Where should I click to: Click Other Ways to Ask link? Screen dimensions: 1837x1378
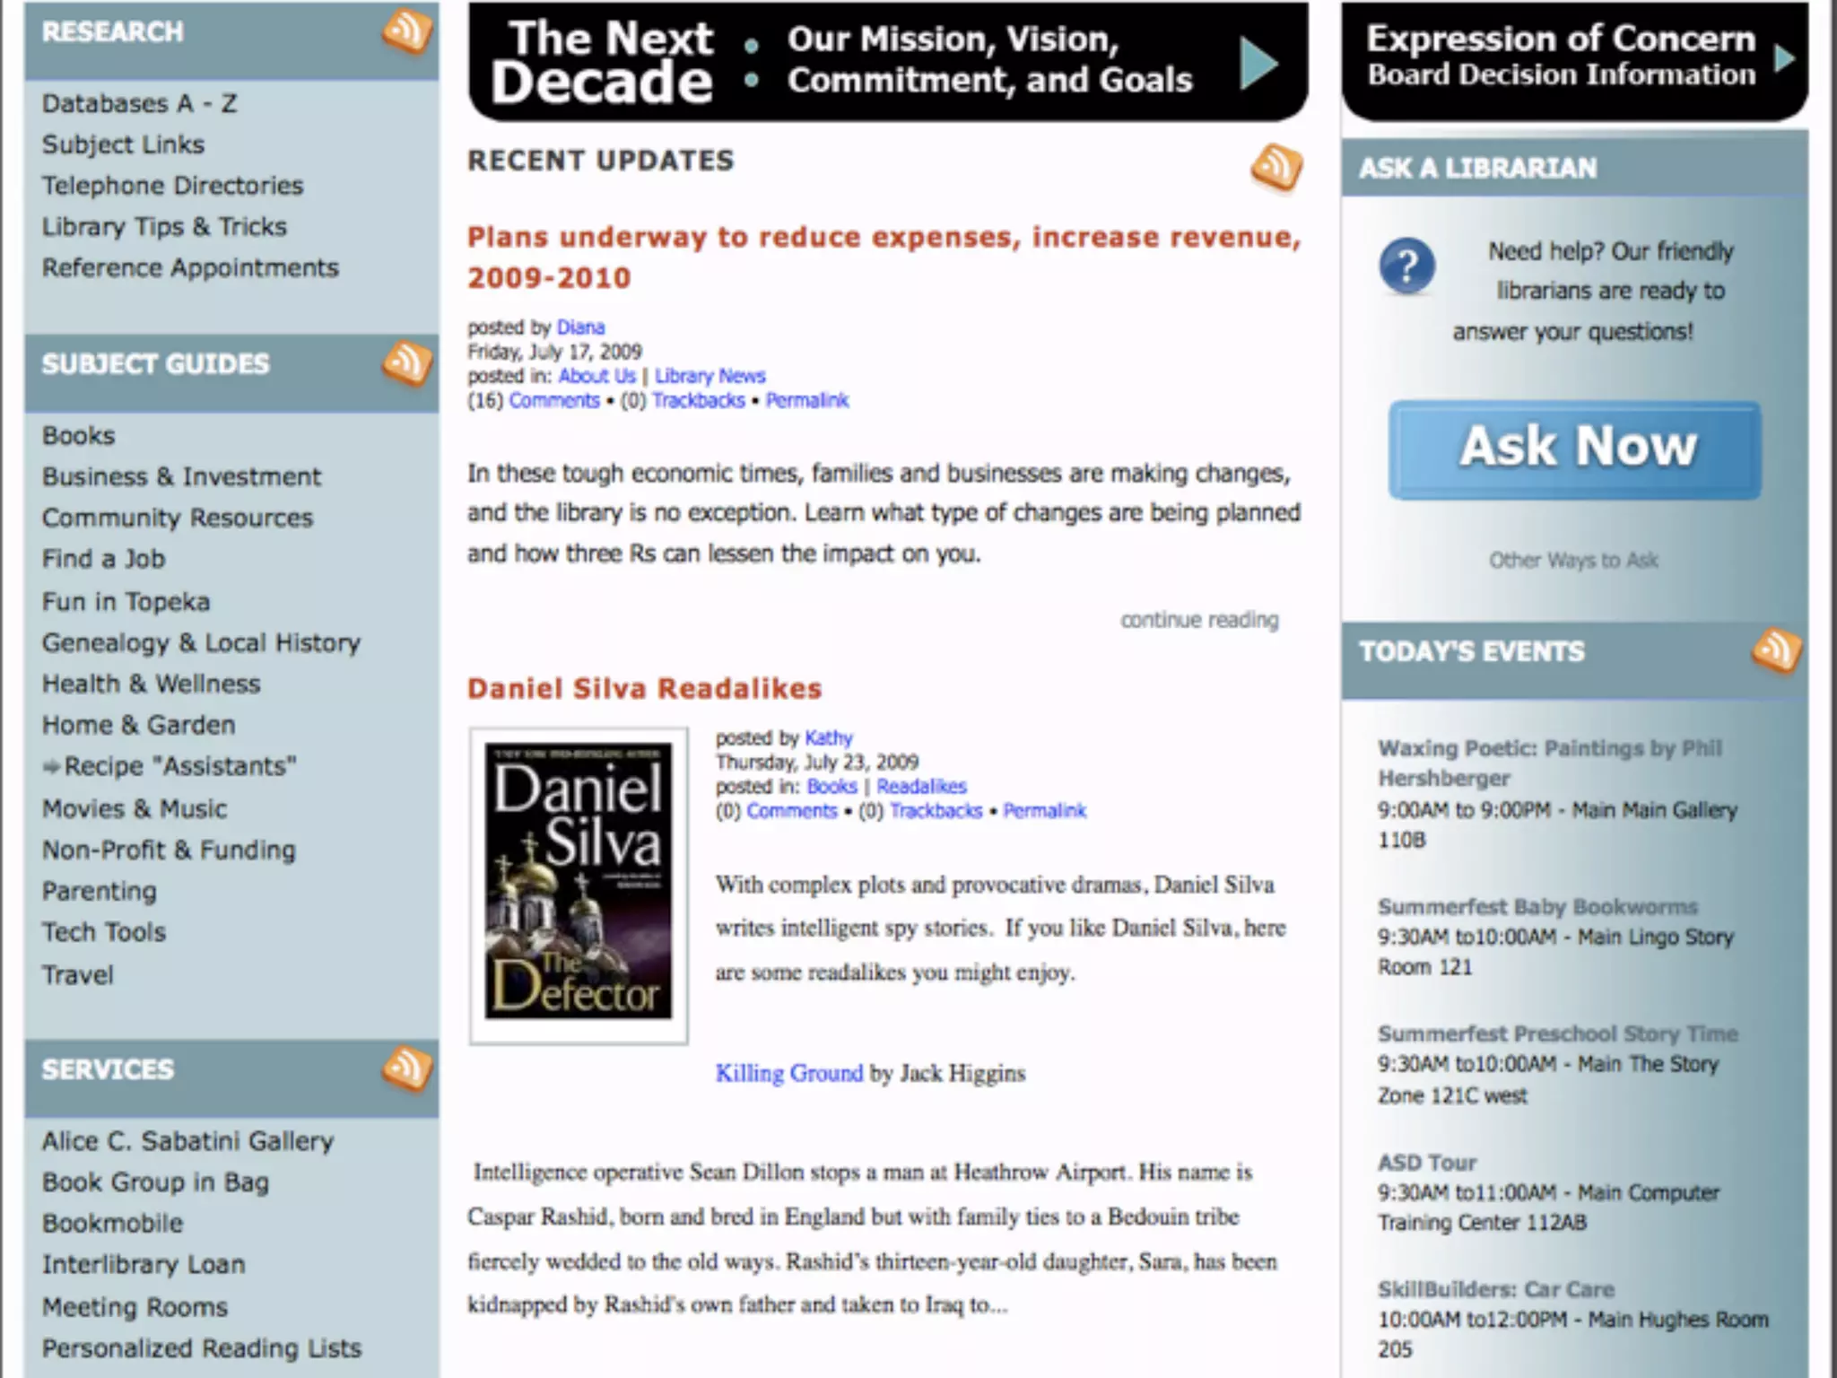1573,561
